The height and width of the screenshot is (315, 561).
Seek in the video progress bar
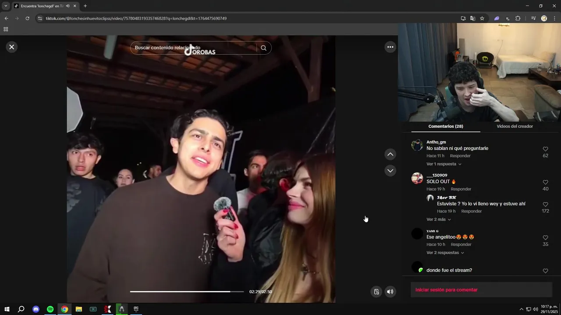click(x=187, y=291)
